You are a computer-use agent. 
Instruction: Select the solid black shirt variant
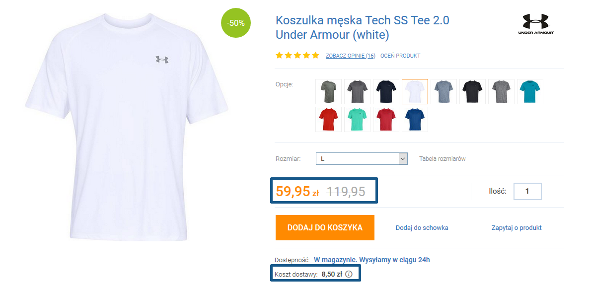[x=472, y=91]
